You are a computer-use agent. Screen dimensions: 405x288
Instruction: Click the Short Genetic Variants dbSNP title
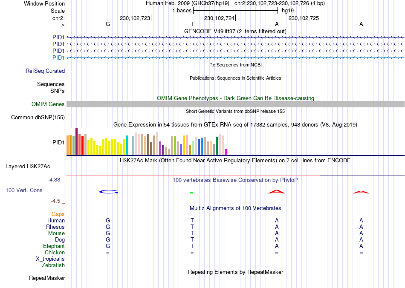235,111
